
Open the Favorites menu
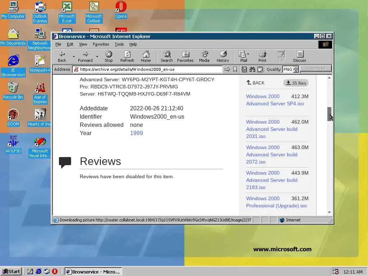(101, 44)
